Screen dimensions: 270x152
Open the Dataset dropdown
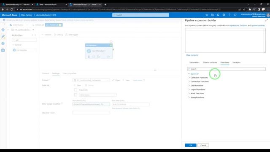tap(91, 80)
